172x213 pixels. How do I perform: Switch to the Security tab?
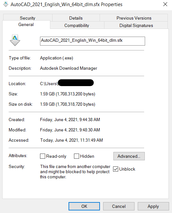click(x=28, y=18)
